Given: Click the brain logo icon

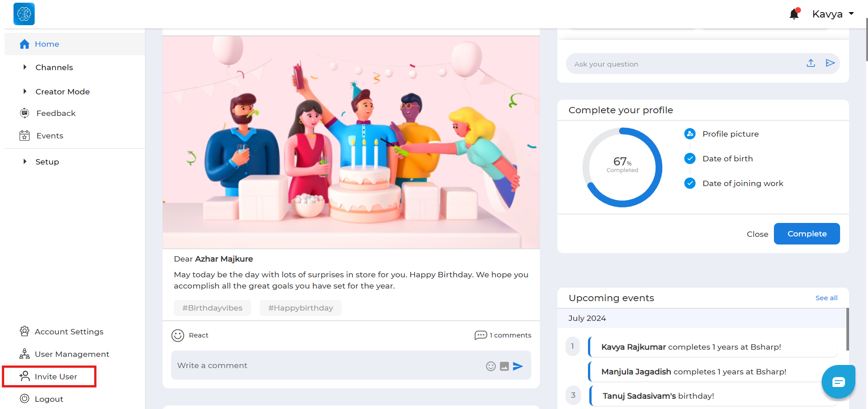Looking at the screenshot, I should point(24,14).
